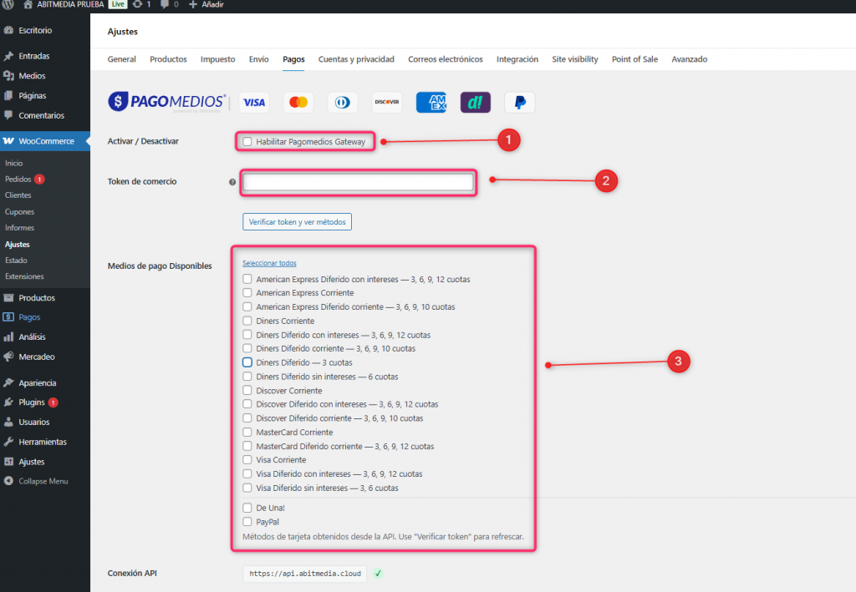The image size is (856, 592).
Task: Click the Mastercard logo icon
Action: click(298, 103)
